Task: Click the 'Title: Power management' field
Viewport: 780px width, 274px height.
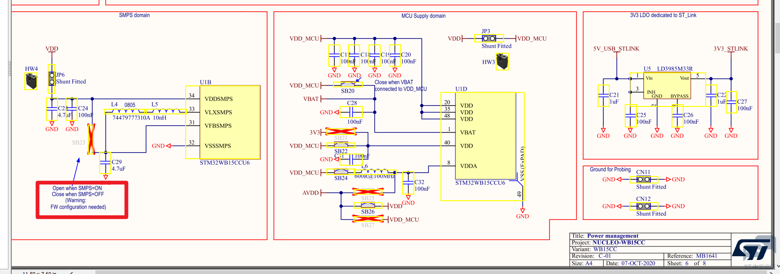Action: [650, 236]
